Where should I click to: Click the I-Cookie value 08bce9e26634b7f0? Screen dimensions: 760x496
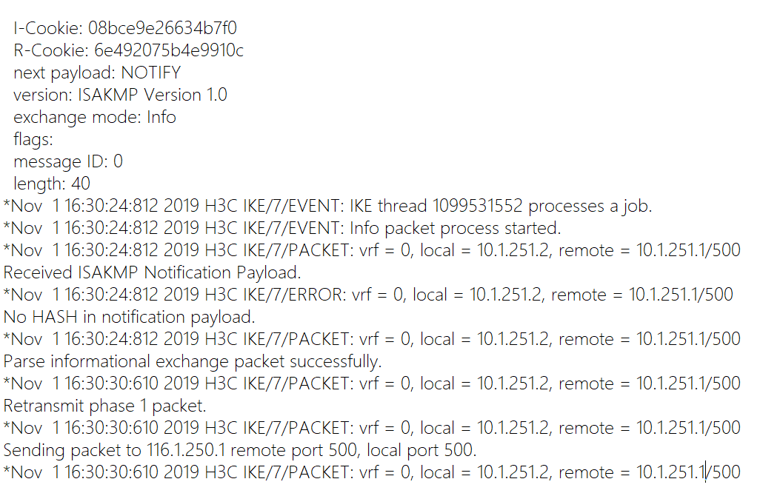pyautogui.click(x=163, y=28)
